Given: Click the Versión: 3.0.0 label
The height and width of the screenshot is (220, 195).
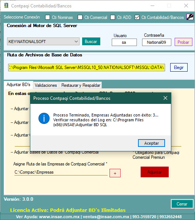Looking at the screenshot, I should click(19, 199).
